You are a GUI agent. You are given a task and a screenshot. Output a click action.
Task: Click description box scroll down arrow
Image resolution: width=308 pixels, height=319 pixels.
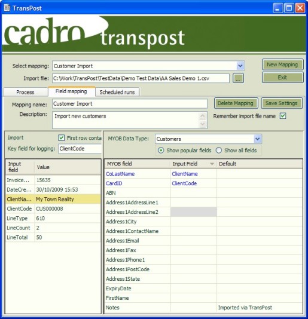coord(203,124)
